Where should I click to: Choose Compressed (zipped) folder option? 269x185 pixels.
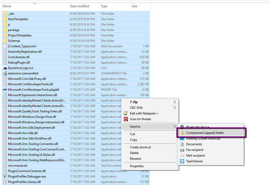[205, 133]
